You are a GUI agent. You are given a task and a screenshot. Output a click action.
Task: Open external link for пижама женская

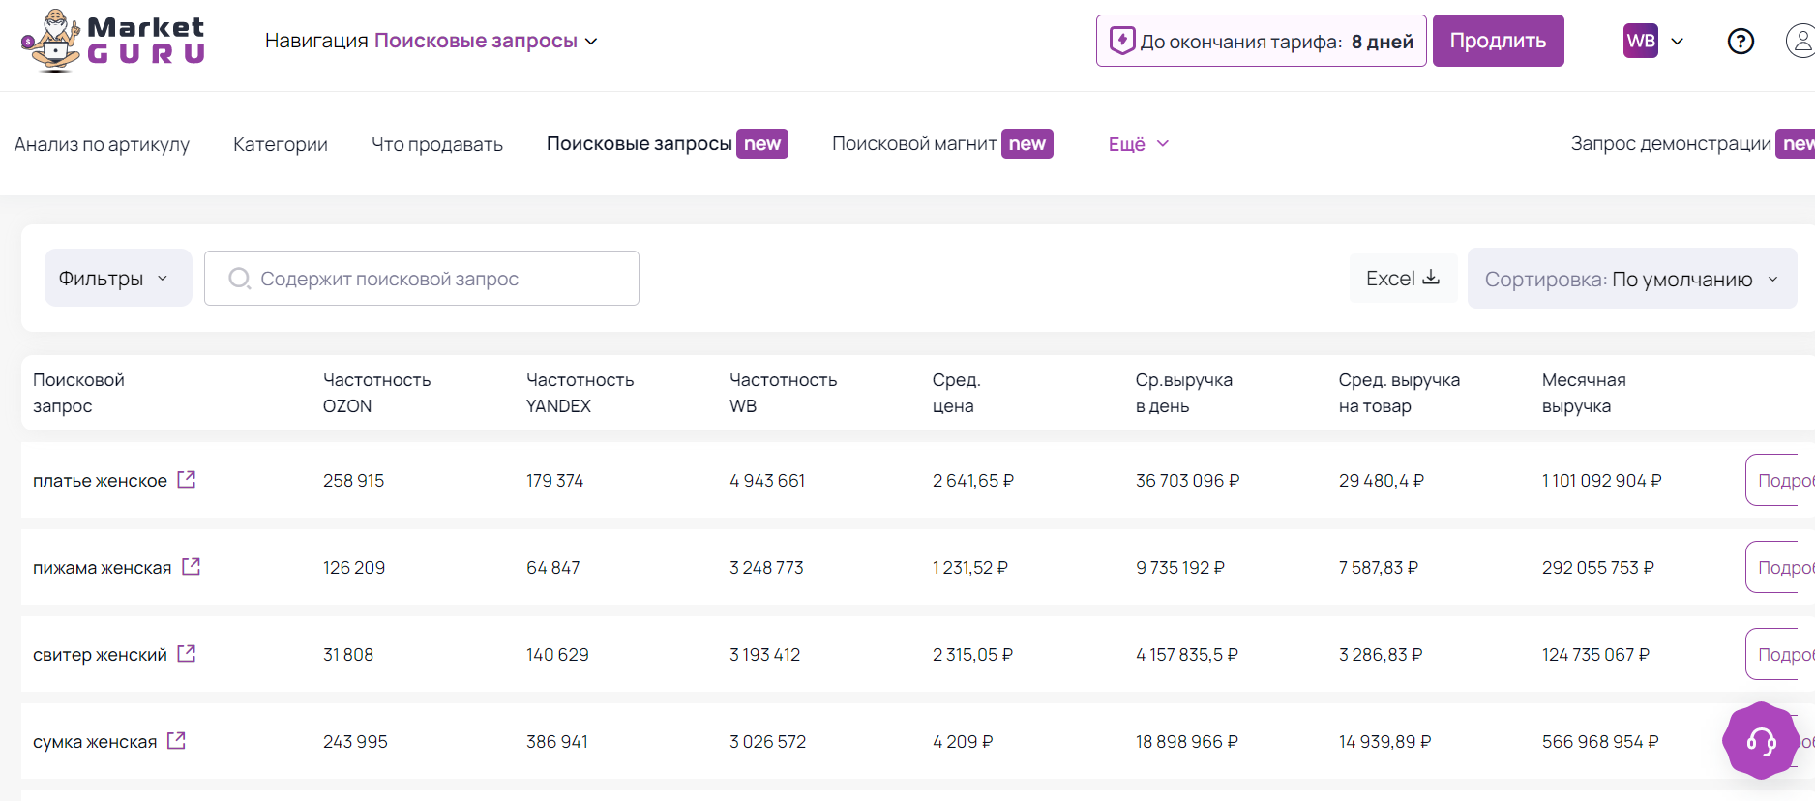pyautogui.click(x=192, y=567)
